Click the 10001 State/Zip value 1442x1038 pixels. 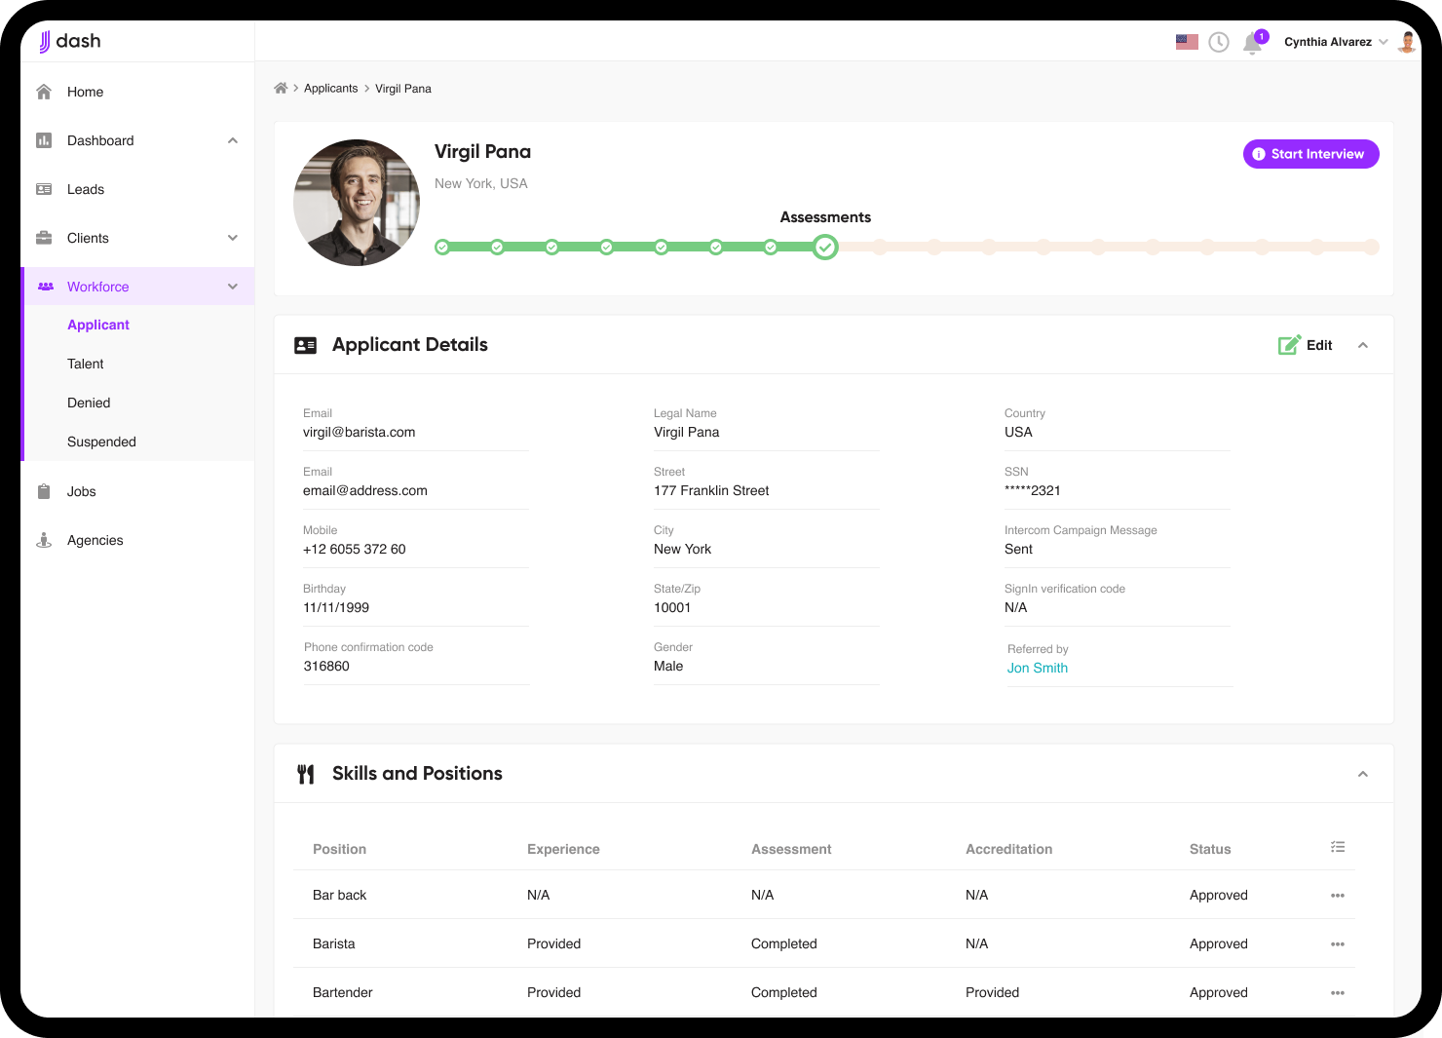672,607
